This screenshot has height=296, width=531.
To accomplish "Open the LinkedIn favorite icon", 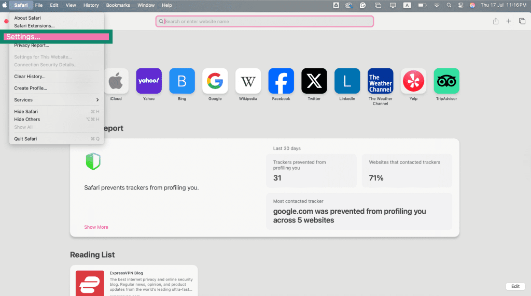I will click(x=347, y=81).
